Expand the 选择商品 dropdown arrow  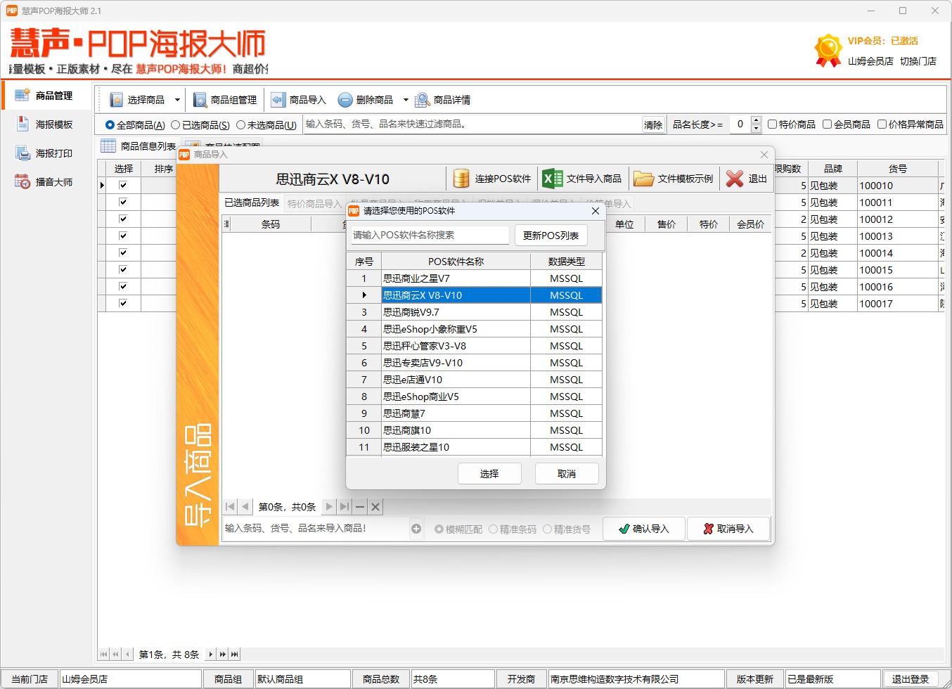coord(177,99)
